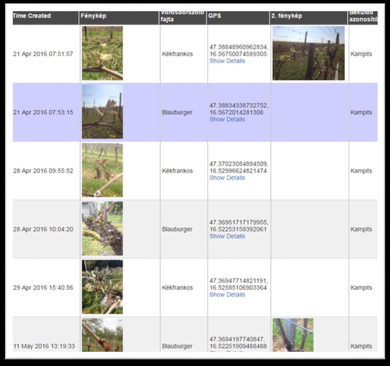Open first photo thumbnail of 21 Apr 07:51:57
Viewport: 390px width, 366px height.
(x=102, y=53)
